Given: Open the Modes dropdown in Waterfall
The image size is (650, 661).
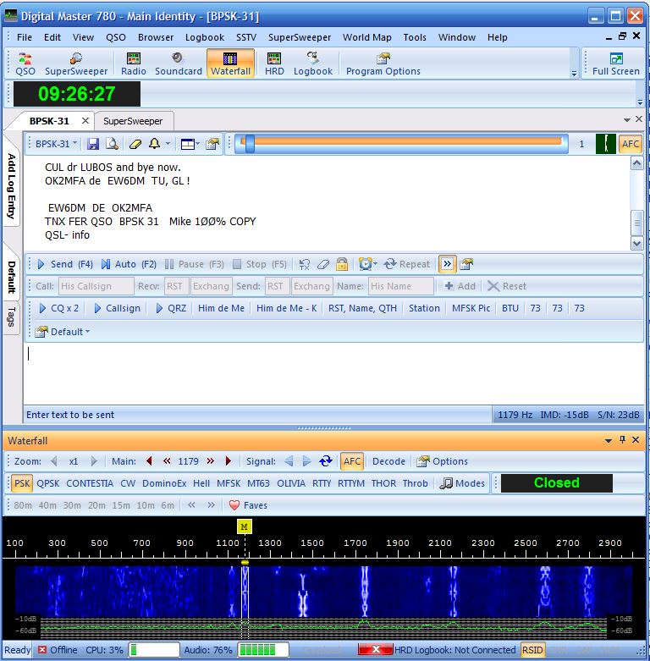Looking at the screenshot, I should (x=463, y=483).
